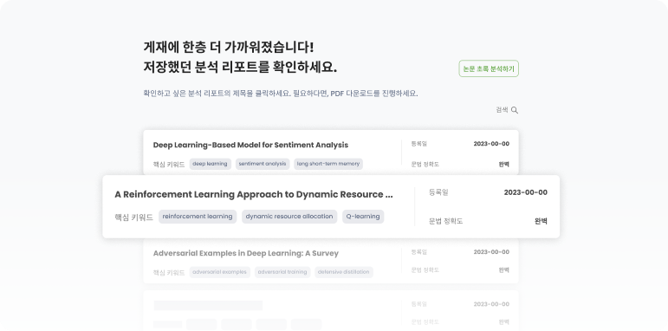This screenshot has height=331, width=668.
Task: Select the 'dynamic resource allocation' keyword tag
Action: coord(289,217)
